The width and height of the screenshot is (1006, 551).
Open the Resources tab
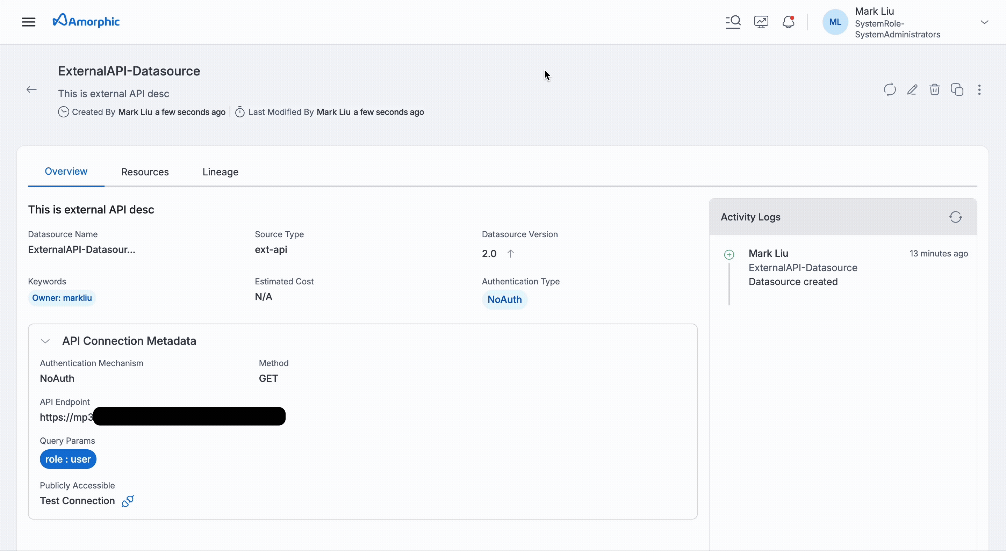[145, 172]
